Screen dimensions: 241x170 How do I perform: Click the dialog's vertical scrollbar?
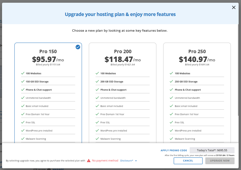(238, 69)
